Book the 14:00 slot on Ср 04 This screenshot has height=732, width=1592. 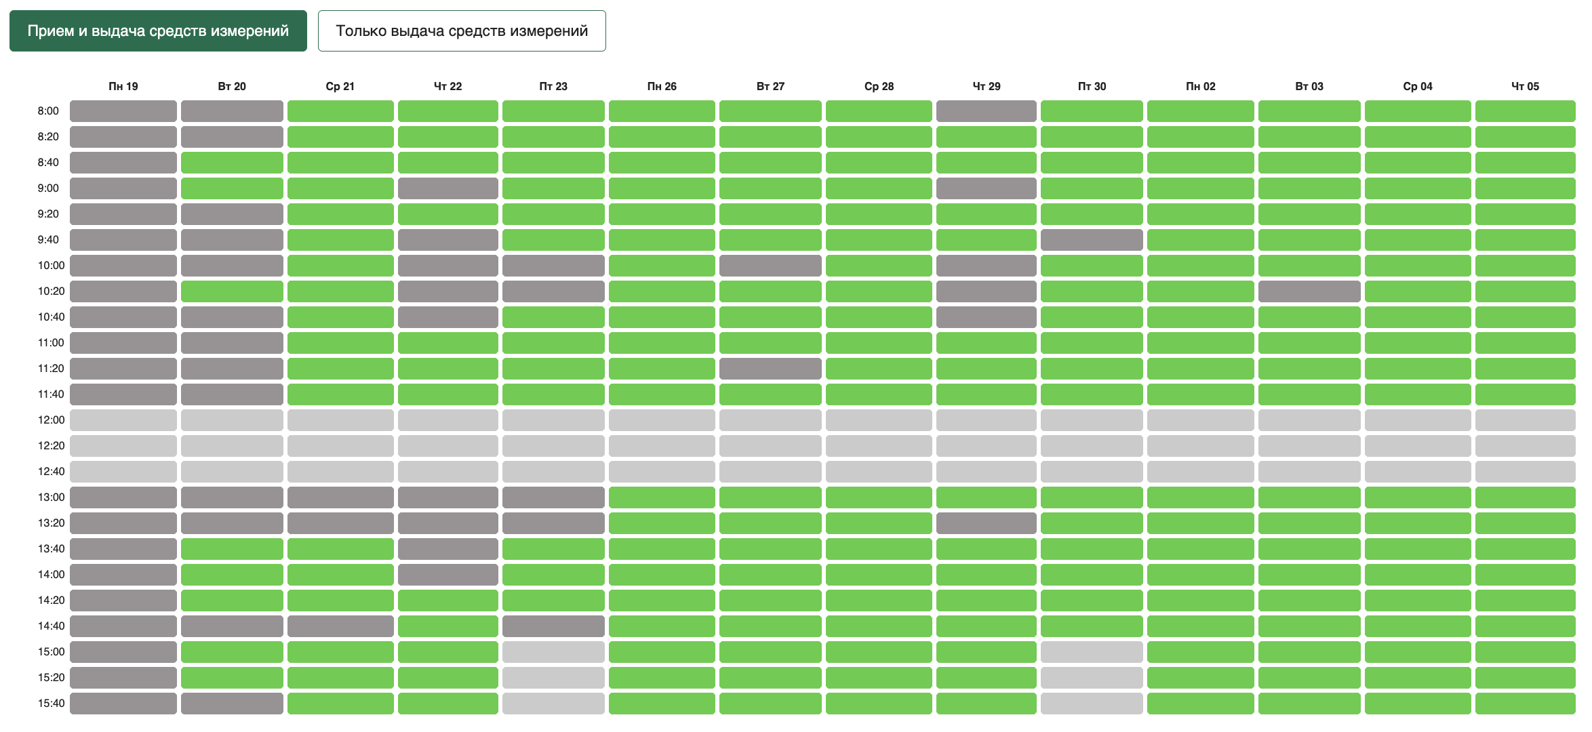click(x=1417, y=575)
